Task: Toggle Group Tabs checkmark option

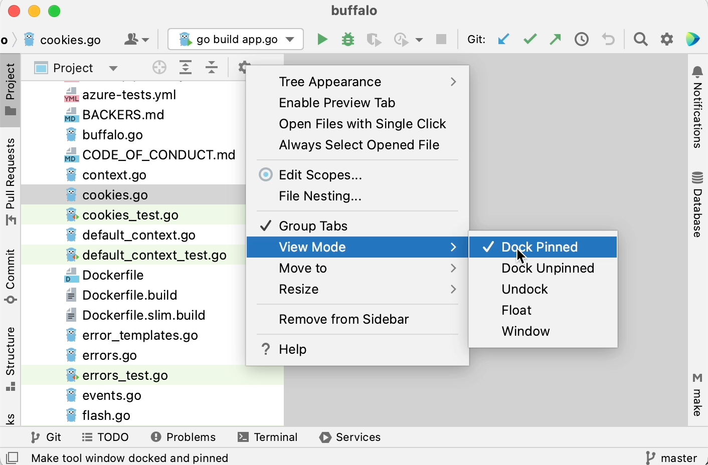Action: point(358,226)
